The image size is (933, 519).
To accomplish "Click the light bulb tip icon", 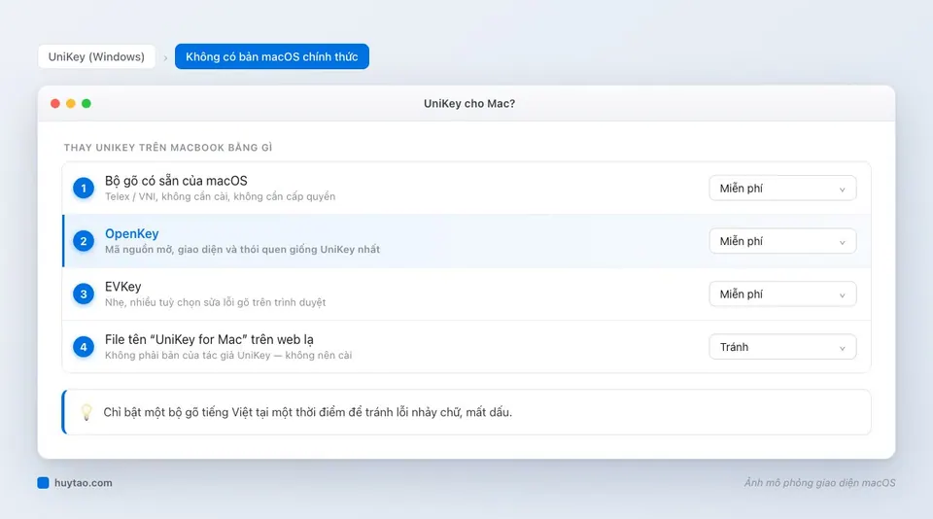I will point(86,412).
